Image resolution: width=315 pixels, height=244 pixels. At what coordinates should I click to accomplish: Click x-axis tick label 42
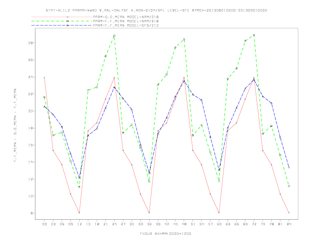tap(167, 224)
